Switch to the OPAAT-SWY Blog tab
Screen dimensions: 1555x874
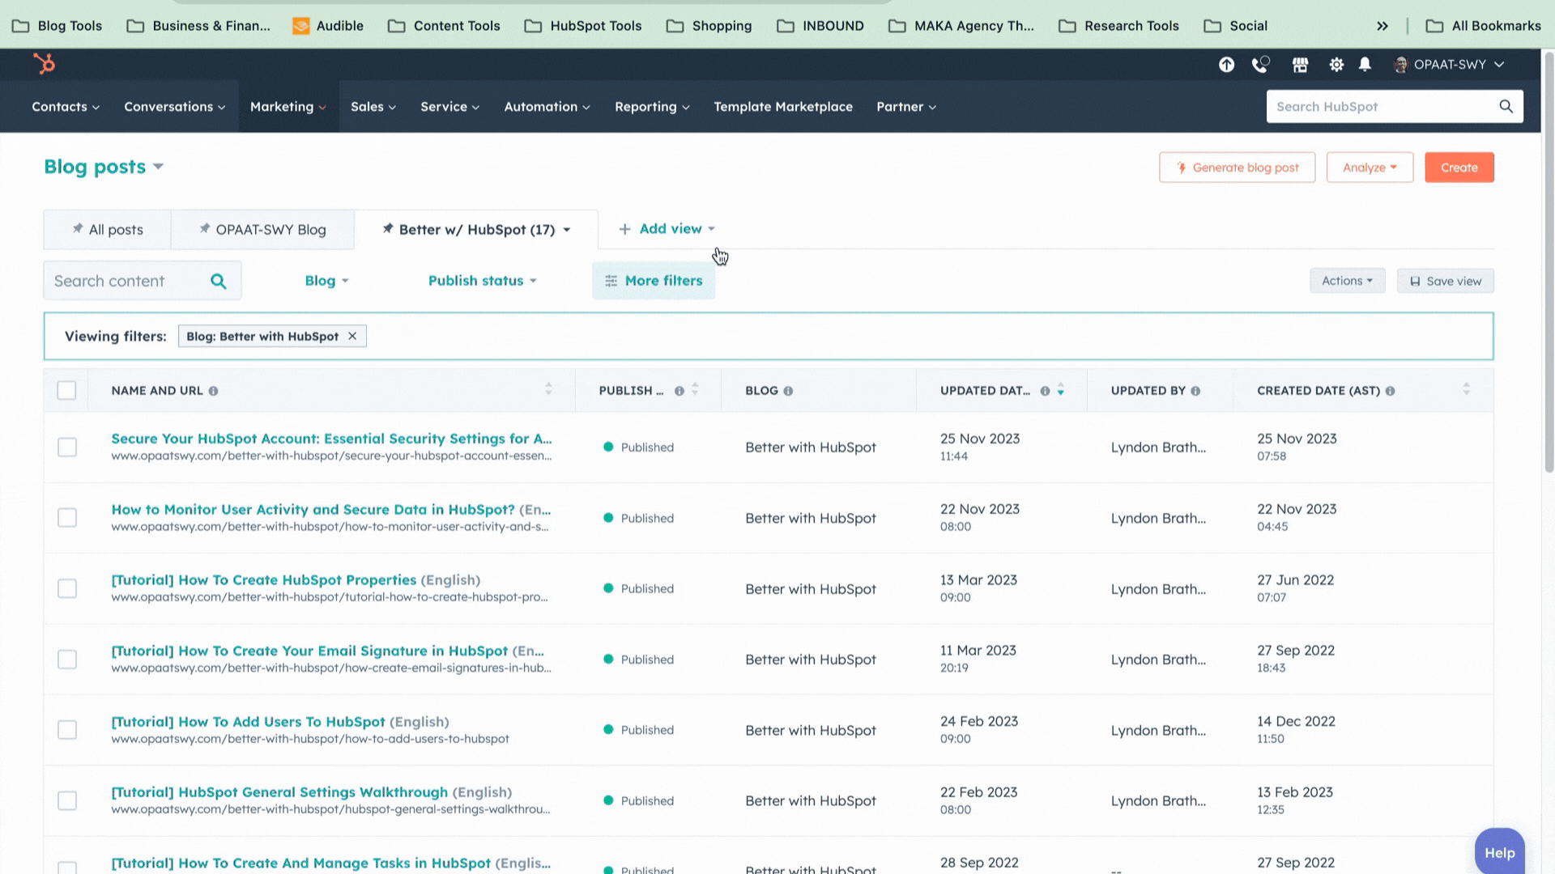pos(262,230)
